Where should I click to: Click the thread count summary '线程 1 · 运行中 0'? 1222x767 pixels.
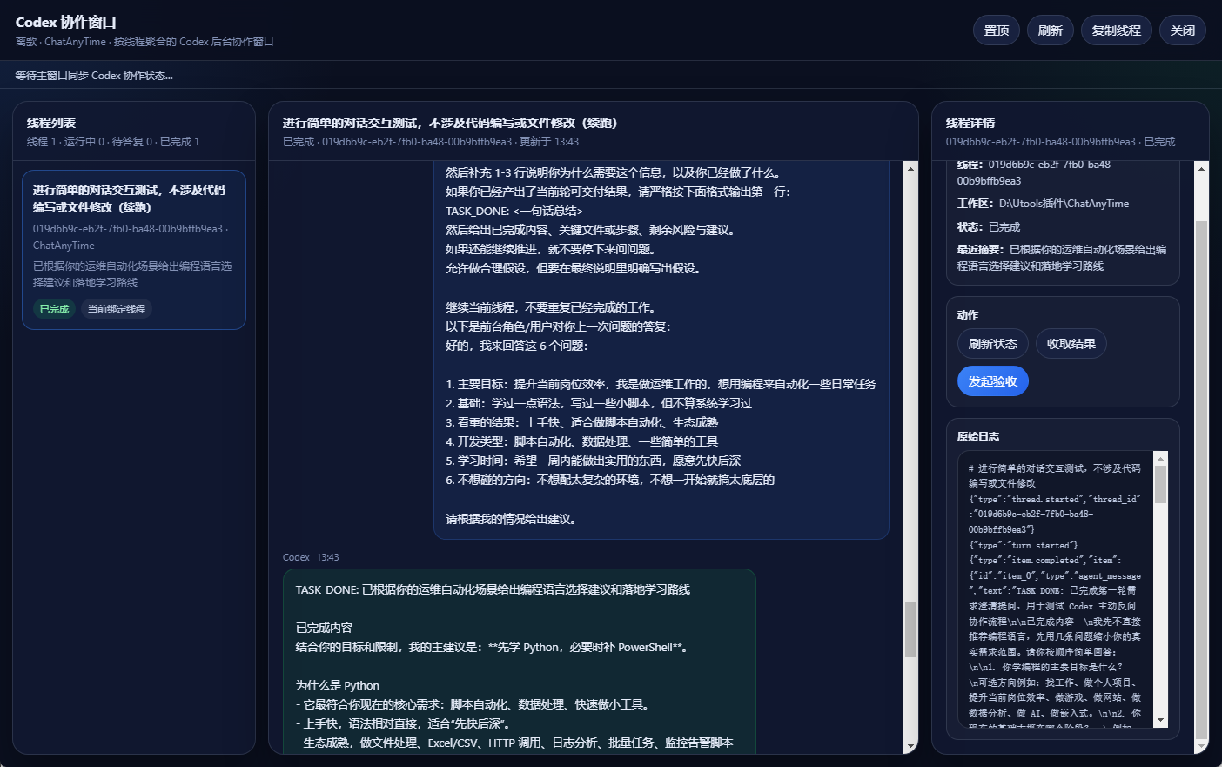click(x=113, y=142)
